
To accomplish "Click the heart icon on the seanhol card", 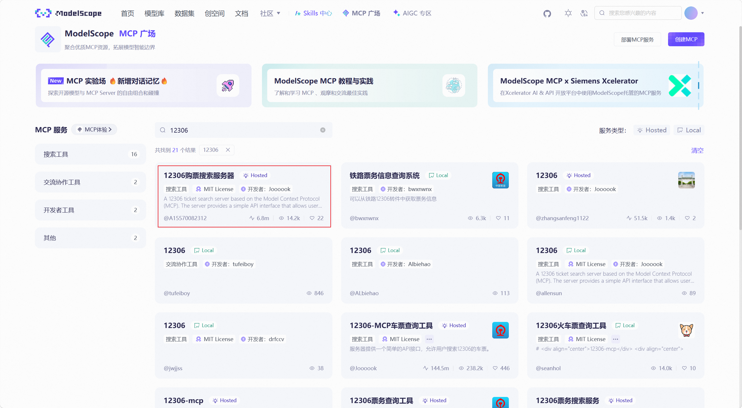I will click(x=684, y=368).
